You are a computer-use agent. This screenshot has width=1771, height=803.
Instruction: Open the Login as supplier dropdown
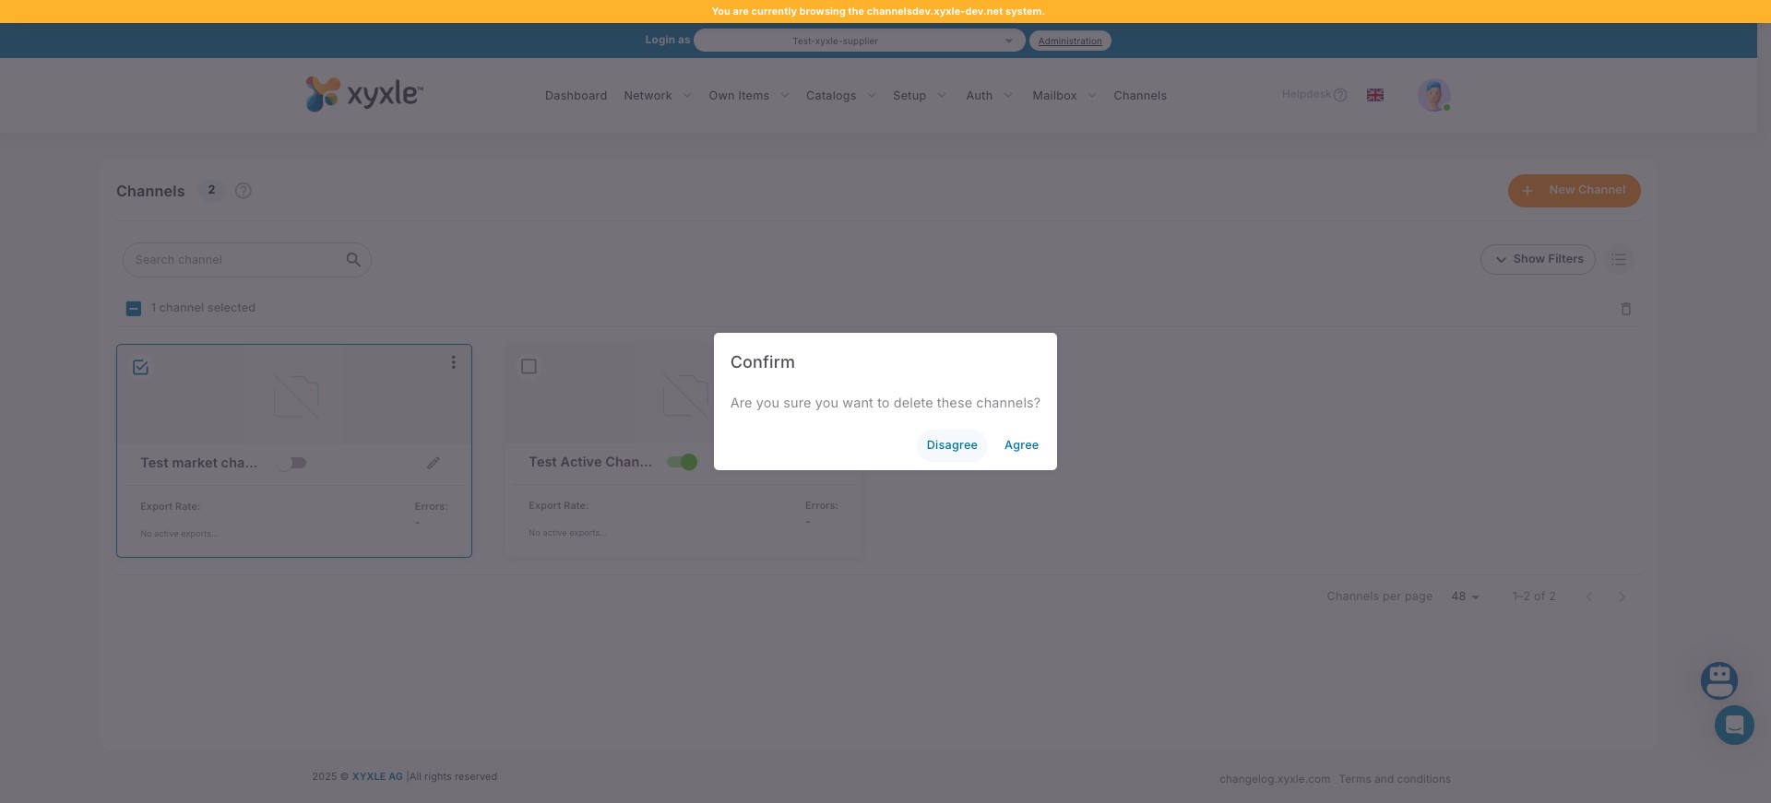pos(859,41)
